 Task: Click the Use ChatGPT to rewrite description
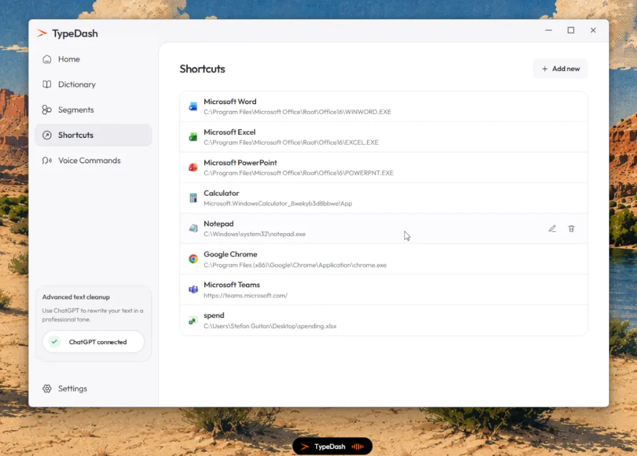92,315
